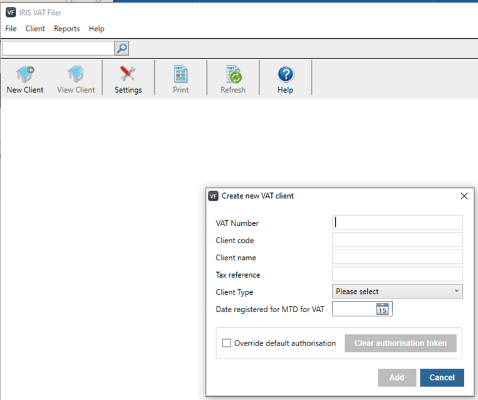The width and height of the screenshot is (478, 400).
Task: Tick Override default authorisation checkbox
Action: tap(227, 343)
